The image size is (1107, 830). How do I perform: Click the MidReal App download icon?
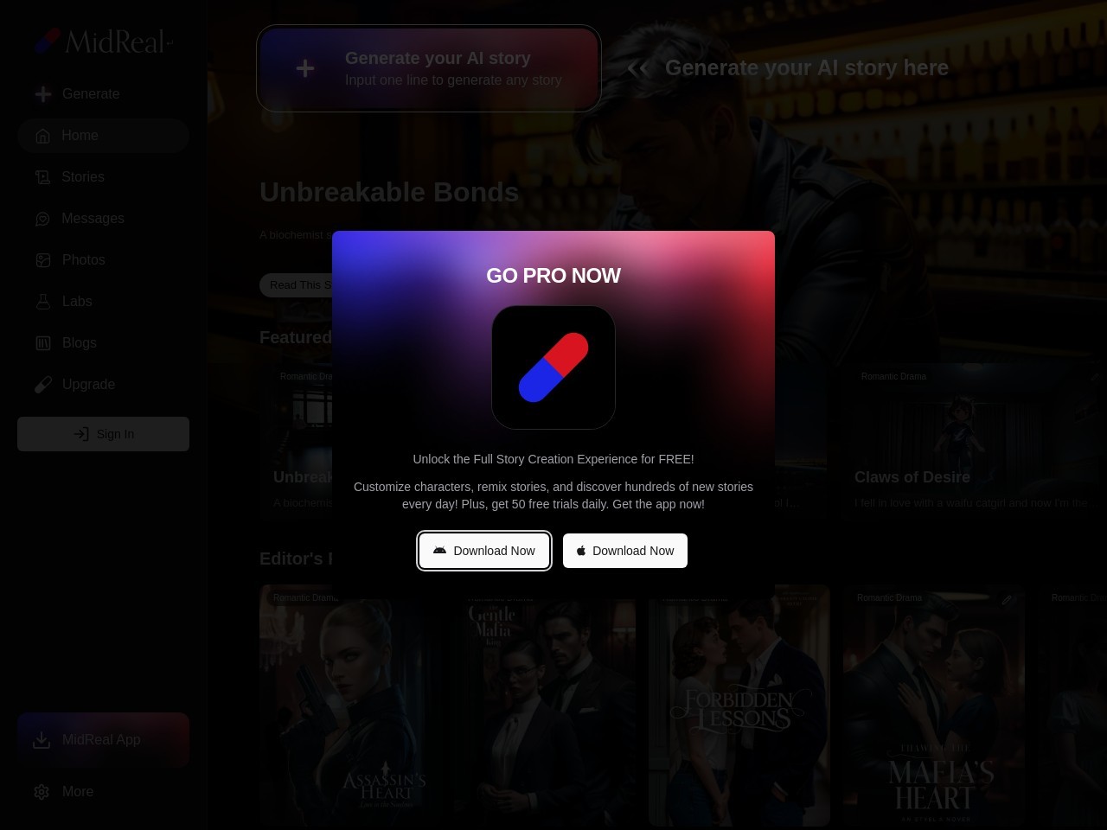pyautogui.click(x=42, y=740)
